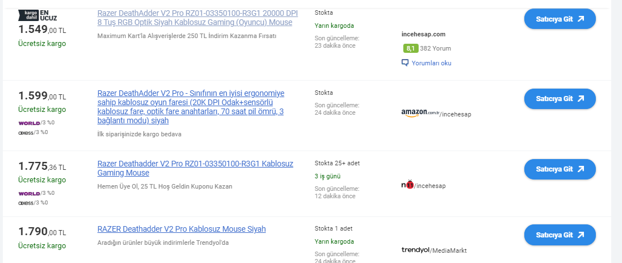
Task: Click the Amazon.com.tr seller logo
Action: click(420, 113)
